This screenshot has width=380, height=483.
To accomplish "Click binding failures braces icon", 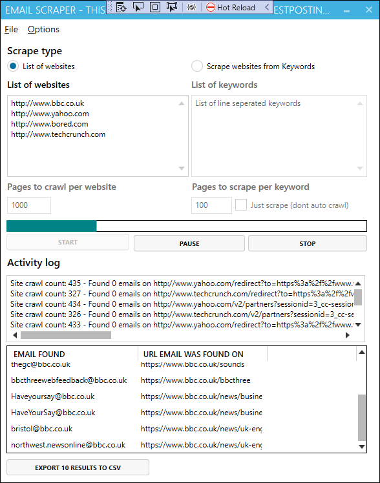I will tap(191, 7).
